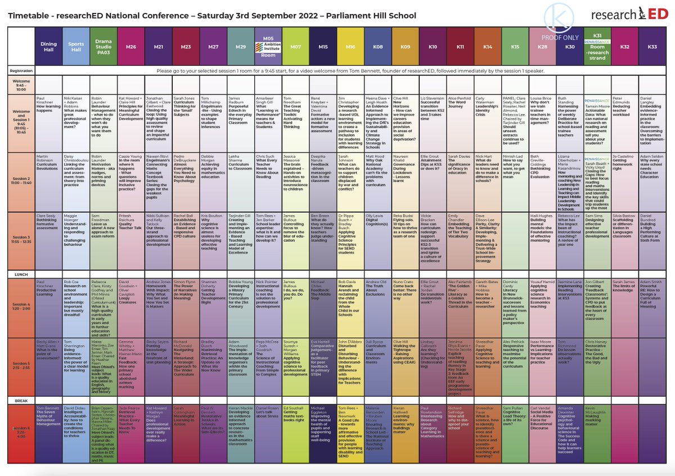The width and height of the screenshot is (675, 476).
Task: Click the K31 Renaissance research strand header
Action: click(x=597, y=47)
